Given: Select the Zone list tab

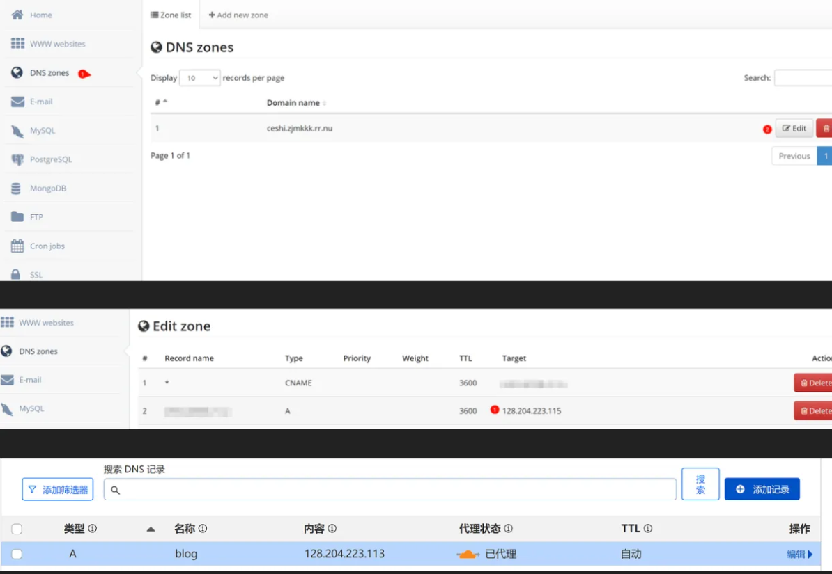Looking at the screenshot, I should 171,15.
